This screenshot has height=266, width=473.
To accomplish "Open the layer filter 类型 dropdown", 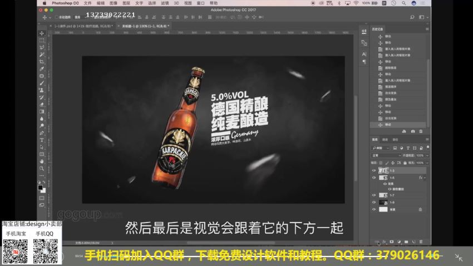I will pyautogui.click(x=381, y=148).
